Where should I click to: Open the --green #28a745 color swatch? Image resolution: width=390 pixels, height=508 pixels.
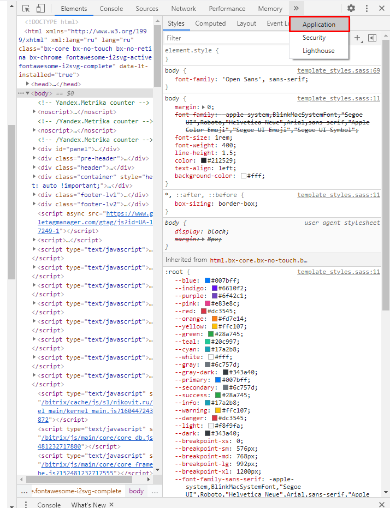point(211,334)
